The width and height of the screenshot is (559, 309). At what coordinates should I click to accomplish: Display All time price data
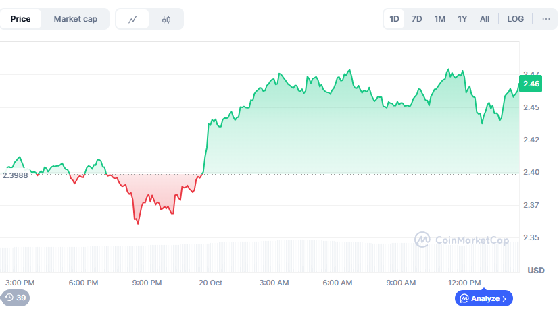coord(485,19)
